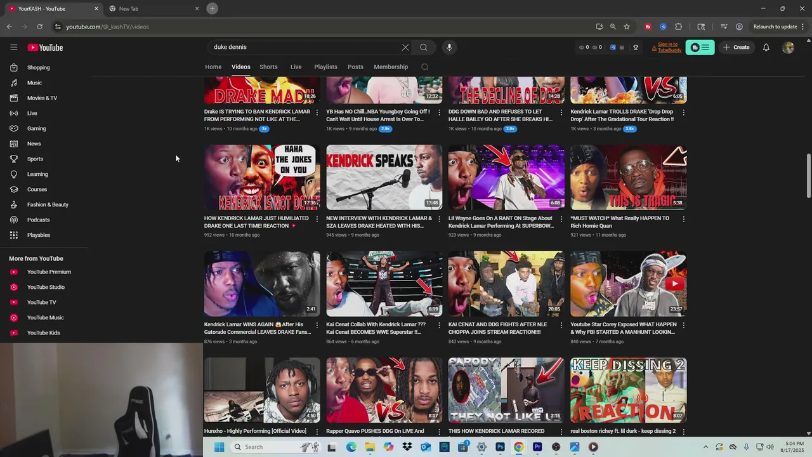The image size is (812, 457).
Task: Open options for 'HOW KENDRICK LAMAR JUST HUMILIATED' video
Action: point(317,219)
